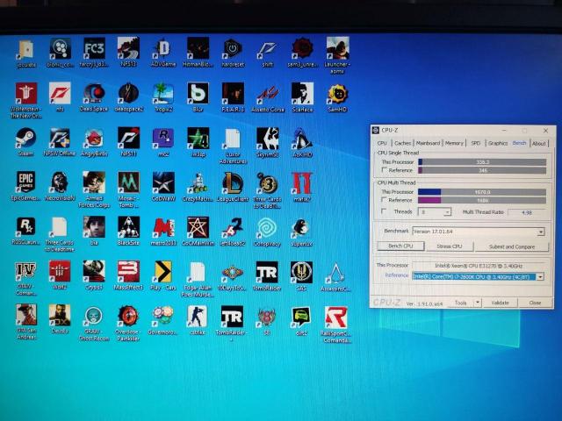Open the Graphics tab
Image resolution: width=562 pixels, height=421 pixels.
point(498,143)
